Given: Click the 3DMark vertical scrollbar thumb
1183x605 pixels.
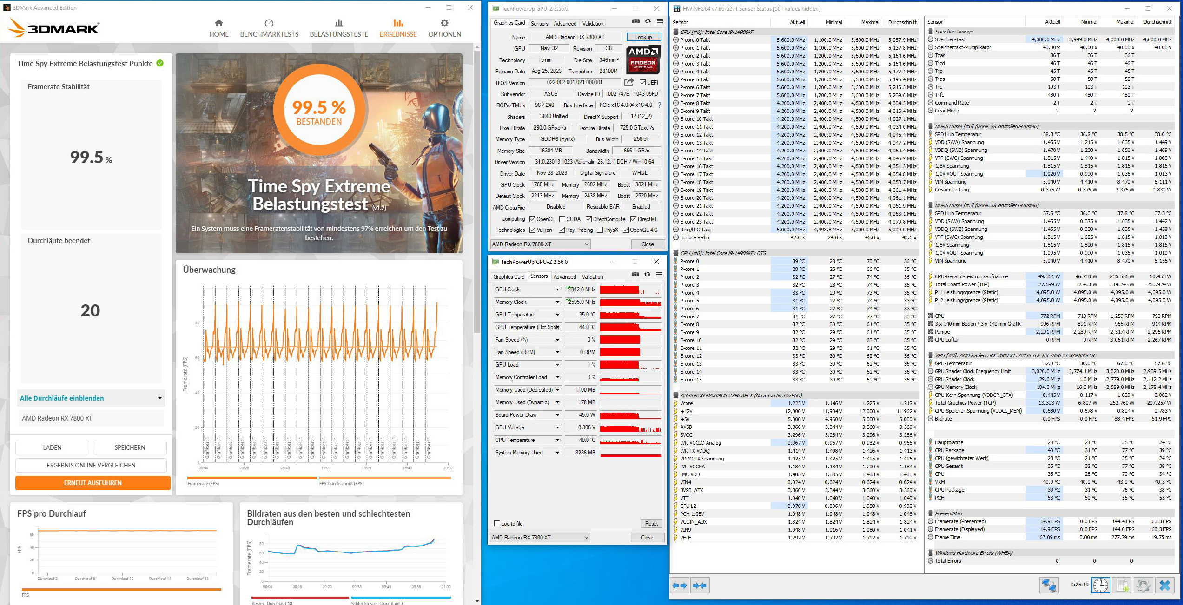Looking at the screenshot, I should 476,191.
